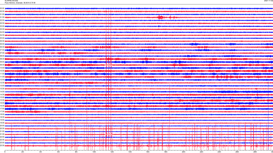Click the 15:30 time label
Screen dimensions: 273x153
(2, 100)
